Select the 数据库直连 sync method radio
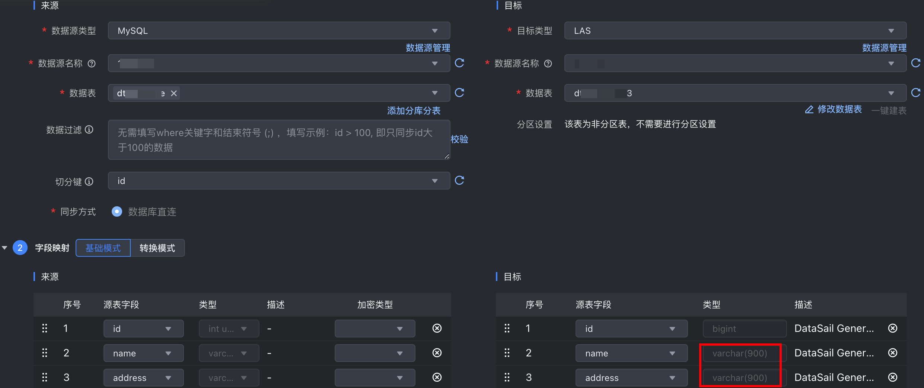The width and height of the screenshot is (924, 388). coord(117,211)
